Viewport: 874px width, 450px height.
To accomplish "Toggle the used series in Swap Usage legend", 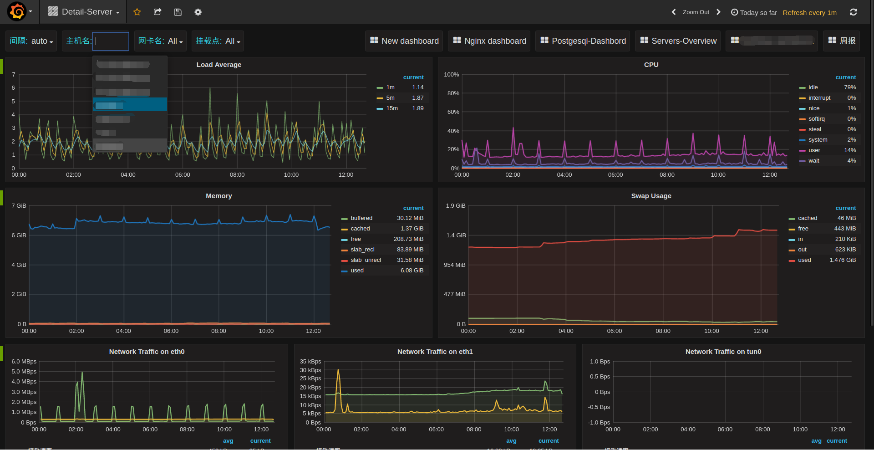I will tap(804, 260).
